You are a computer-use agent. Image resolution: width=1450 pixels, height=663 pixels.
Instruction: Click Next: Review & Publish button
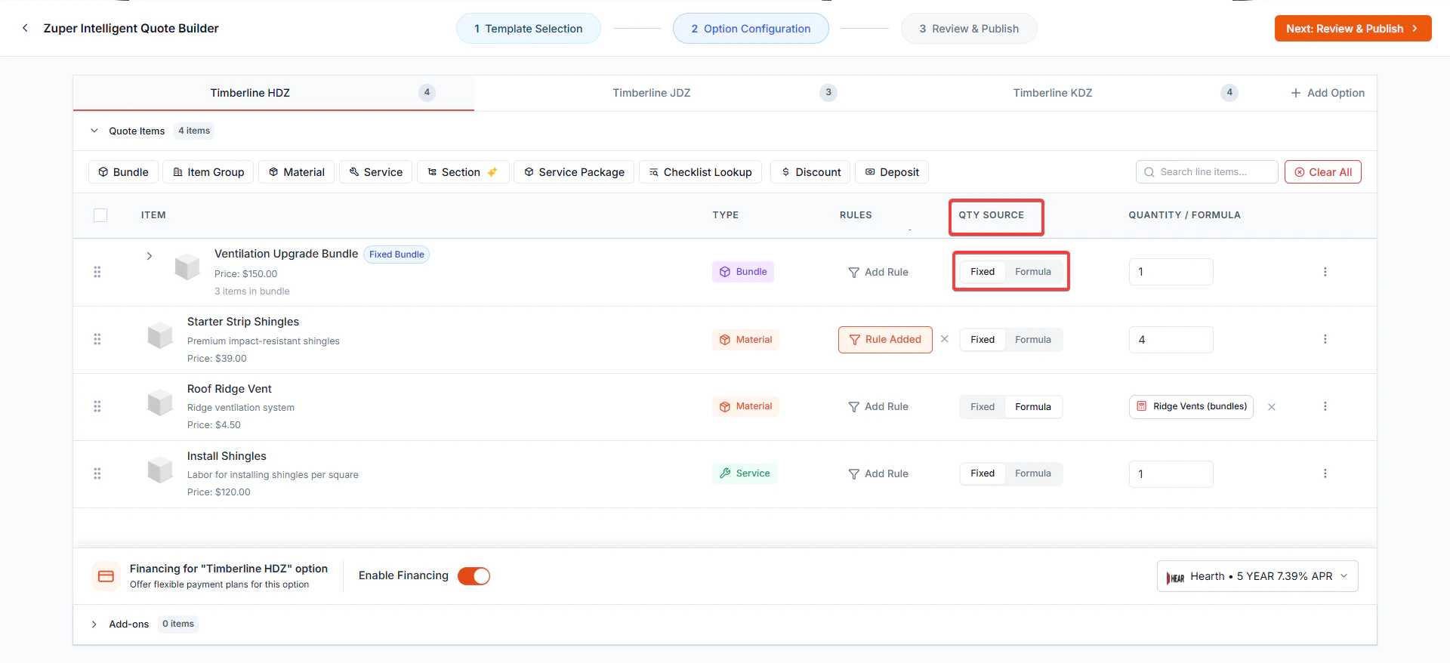1353,29
